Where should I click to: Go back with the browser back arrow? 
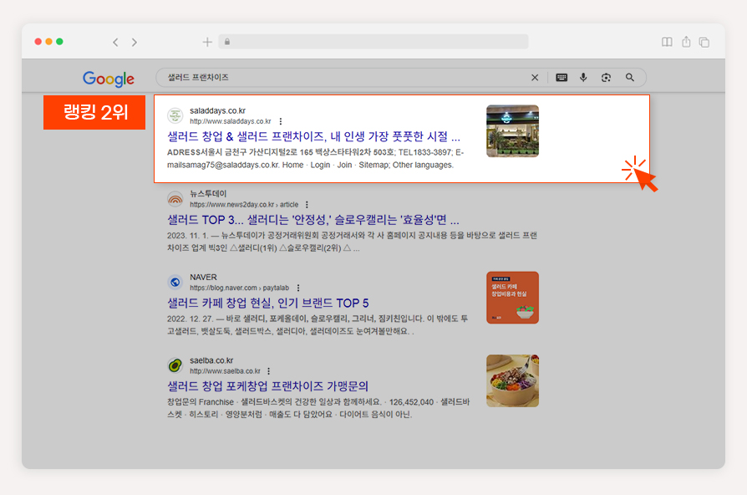[115, 43]
